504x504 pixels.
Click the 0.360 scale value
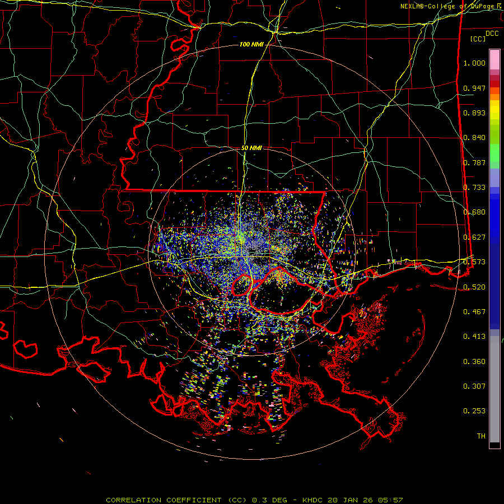pos(474,362)
